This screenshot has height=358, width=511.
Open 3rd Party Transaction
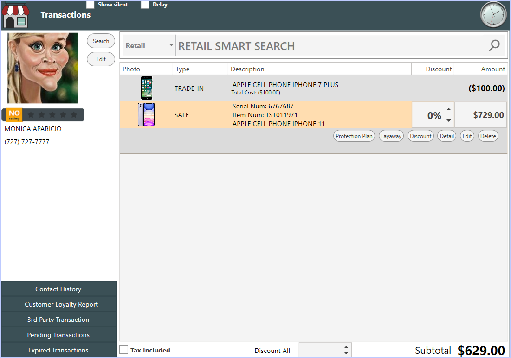(x=58, y=320)
